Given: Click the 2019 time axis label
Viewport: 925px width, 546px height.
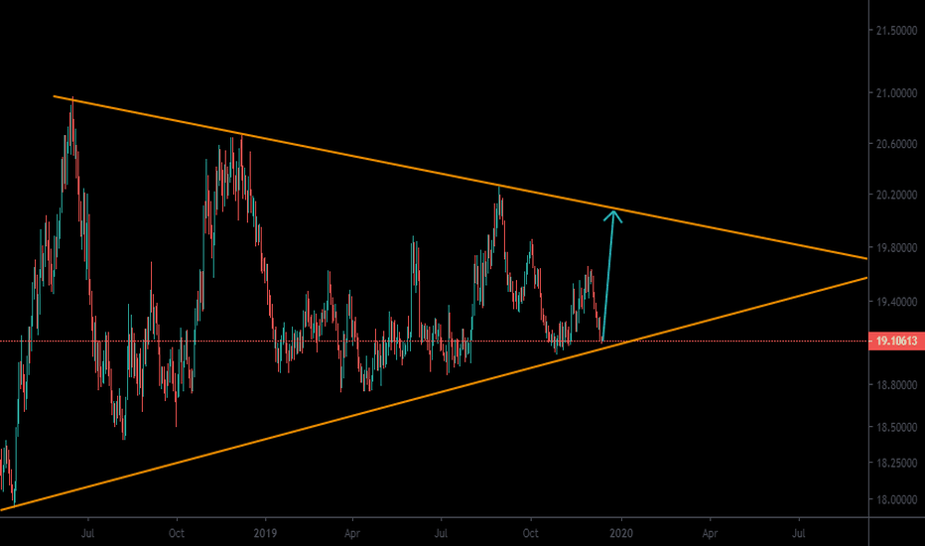Looking at the screenshot, I should pos(265,534).
